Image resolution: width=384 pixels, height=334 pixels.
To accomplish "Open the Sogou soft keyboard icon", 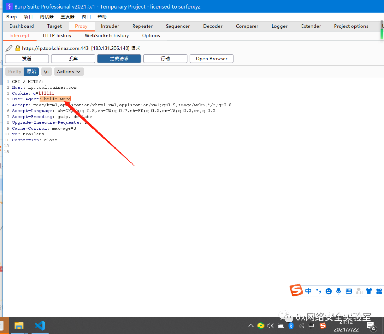I will tap(349, 291).
